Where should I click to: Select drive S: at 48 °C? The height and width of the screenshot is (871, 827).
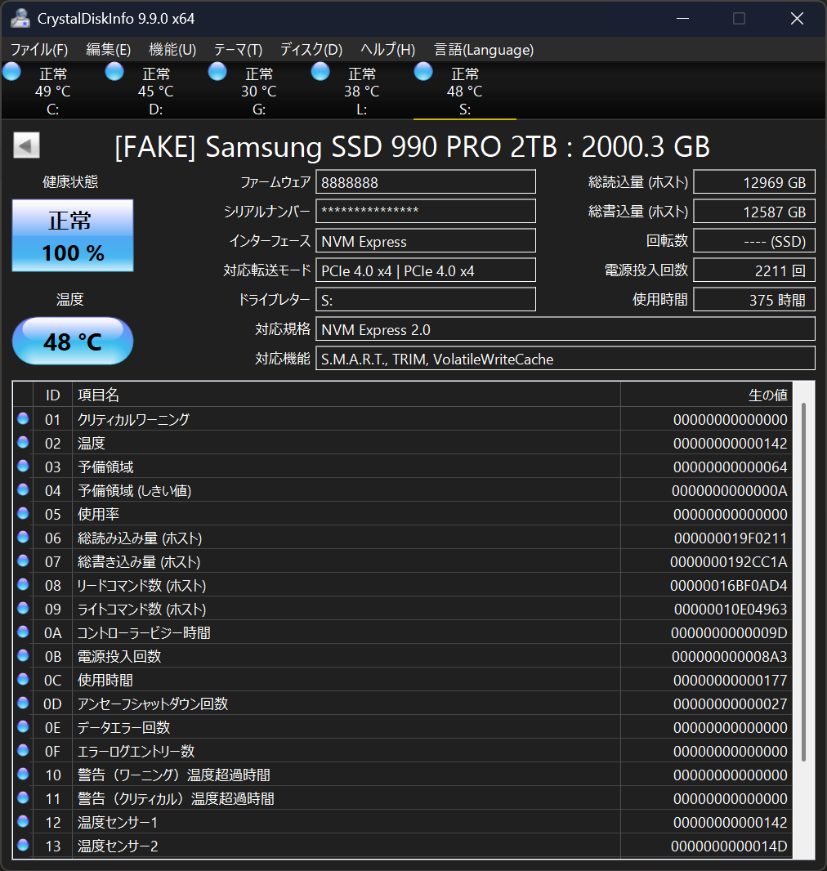coord(464,91)
